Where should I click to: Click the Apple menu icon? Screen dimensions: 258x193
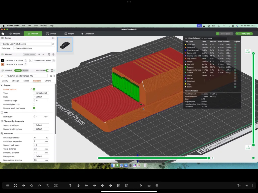[4, 26]
